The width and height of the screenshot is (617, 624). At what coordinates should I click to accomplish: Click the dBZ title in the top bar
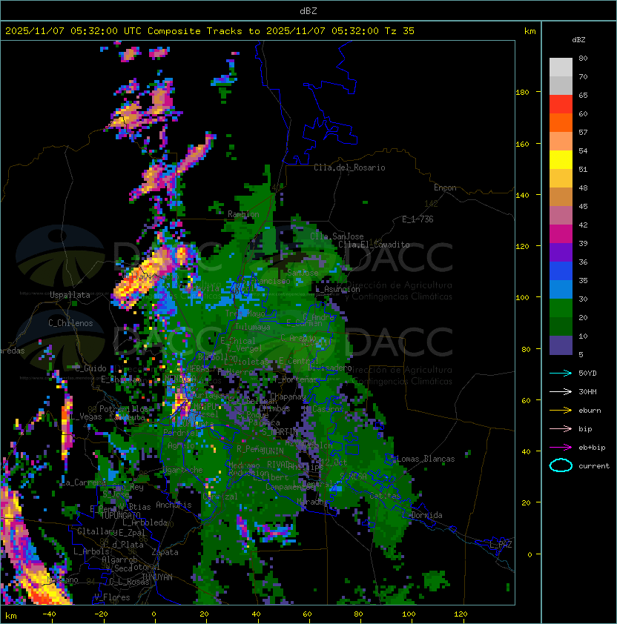[x=308, y=11]
